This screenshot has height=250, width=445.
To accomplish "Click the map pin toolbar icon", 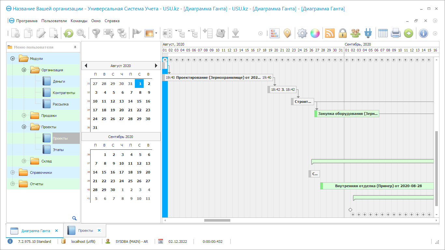I will [287, 33].
